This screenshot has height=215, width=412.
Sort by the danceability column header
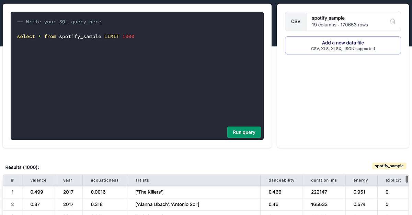[282, 180]
